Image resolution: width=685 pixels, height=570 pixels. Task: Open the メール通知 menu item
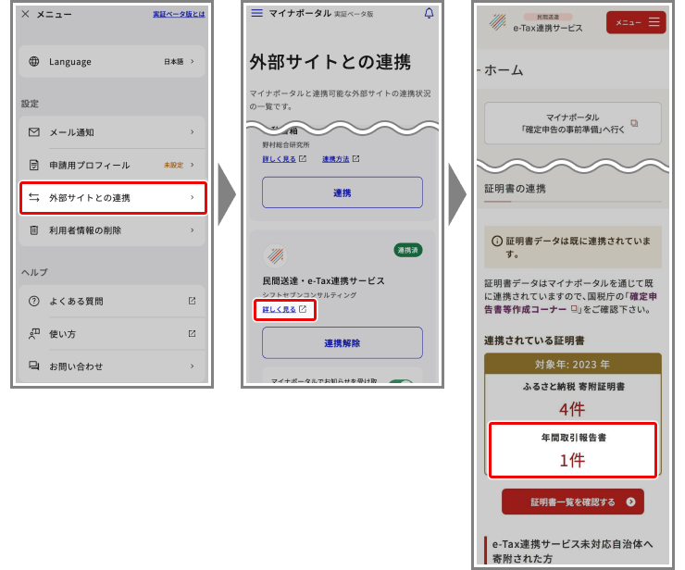pyautogui.click(x=112, y=132)
